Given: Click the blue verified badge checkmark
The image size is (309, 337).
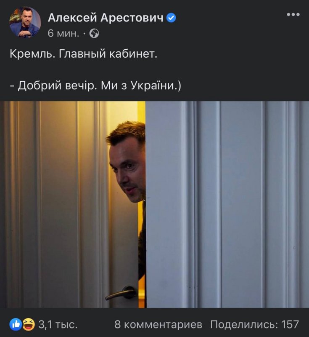Looking at the screenshot, I should pyautogui.click(x=171, y=18).
